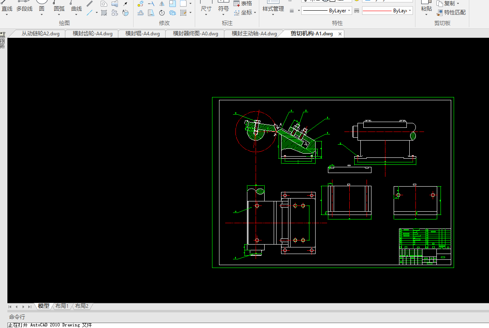Select the text annotation tool icon
The image size is (489, 328).
(x=125, y=12)
